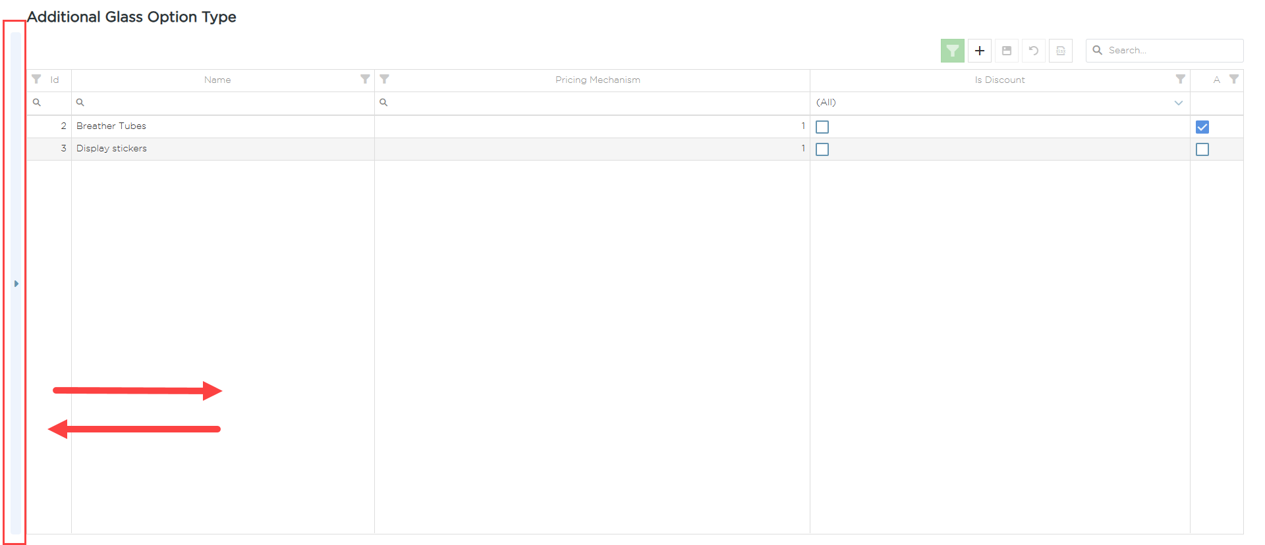
Task: Click the Id filter row magnifier icon
Action: (x=37, y=103)
